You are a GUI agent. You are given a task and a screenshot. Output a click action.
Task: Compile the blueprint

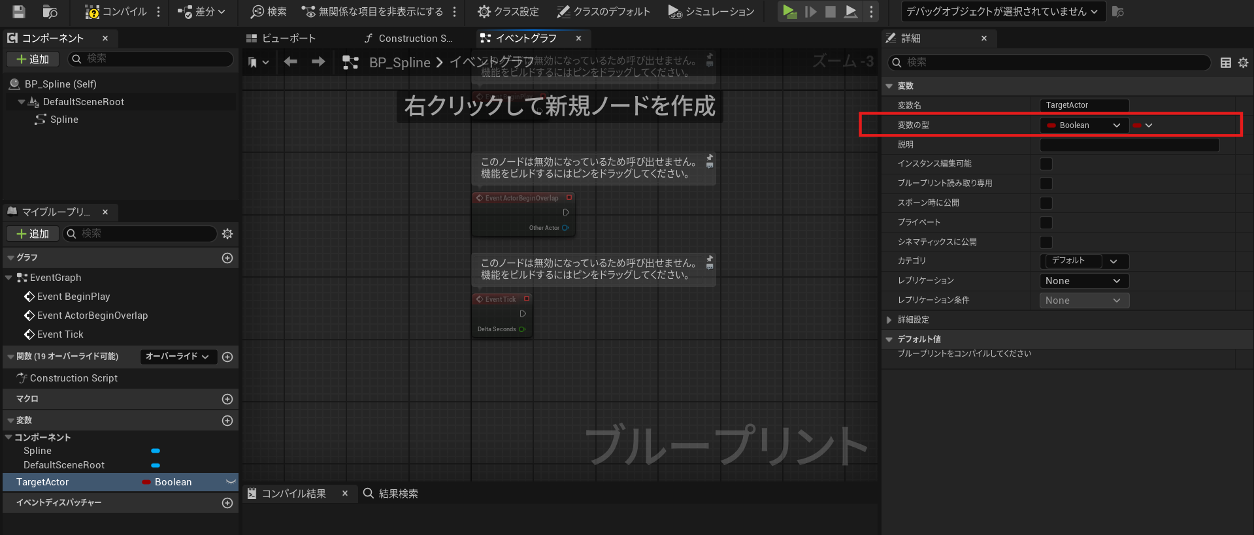[x=116, y=11]
